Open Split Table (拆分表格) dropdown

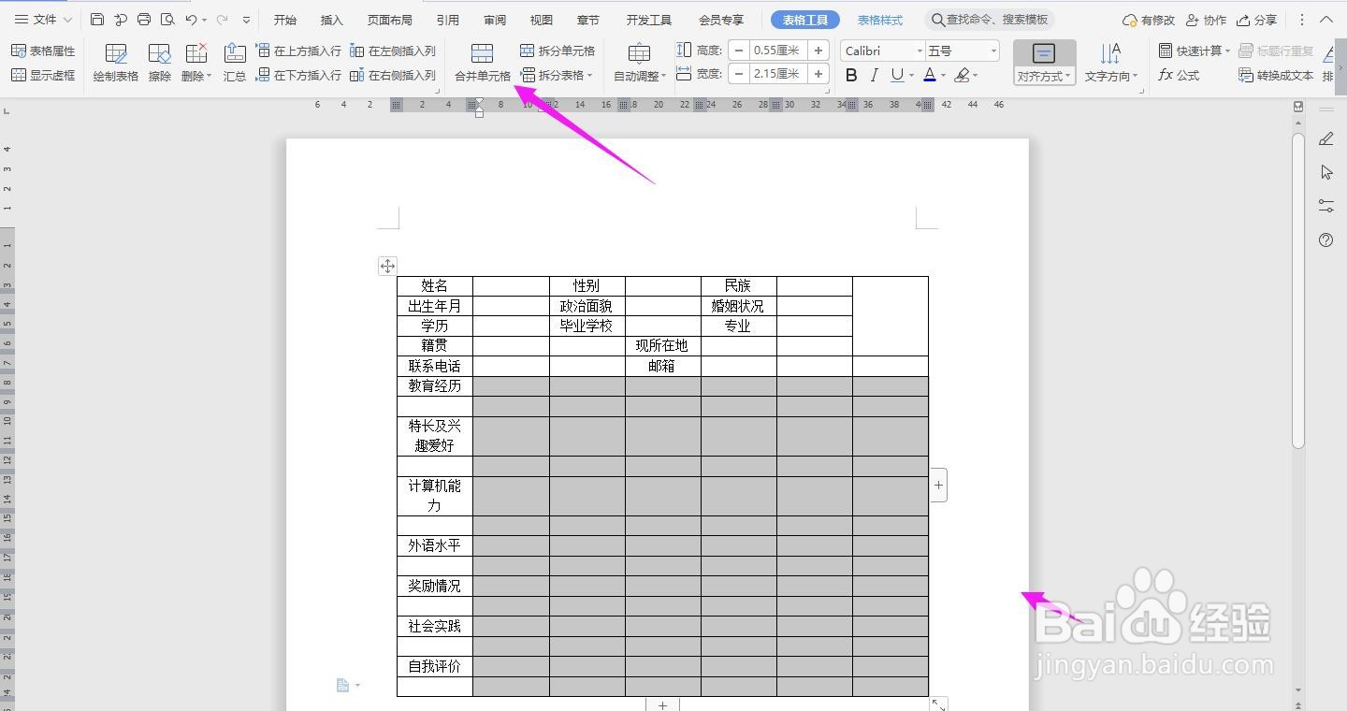point(558,75)
